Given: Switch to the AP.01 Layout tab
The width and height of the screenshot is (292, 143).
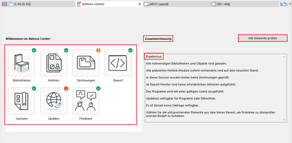Looking at the screenshot, I should [177, 4].
